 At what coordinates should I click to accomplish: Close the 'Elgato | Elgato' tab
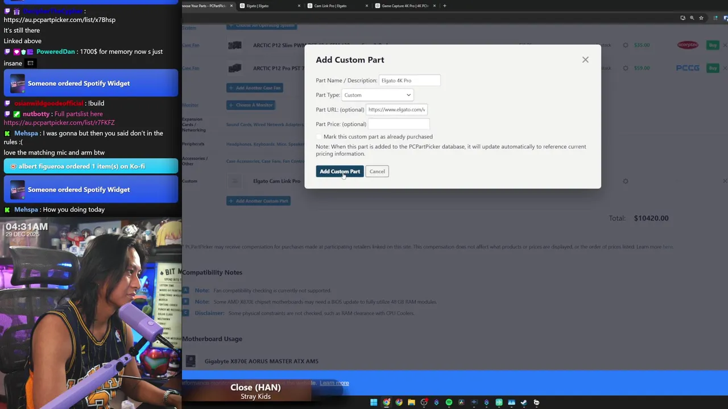[299, 6]
